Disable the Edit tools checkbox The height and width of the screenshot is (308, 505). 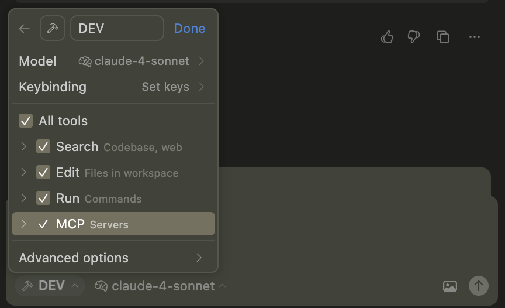click(x=43, y=173)
